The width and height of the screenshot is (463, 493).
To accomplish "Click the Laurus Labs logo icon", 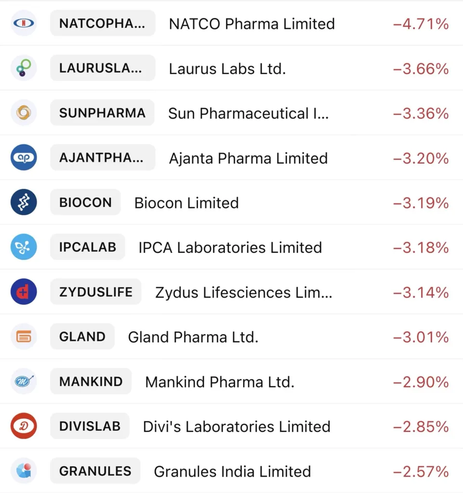I will click(x=24, y=68).
